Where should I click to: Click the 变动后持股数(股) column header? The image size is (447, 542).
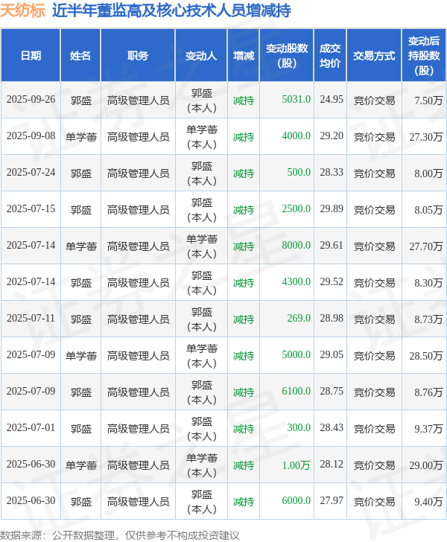pos(424,56)
